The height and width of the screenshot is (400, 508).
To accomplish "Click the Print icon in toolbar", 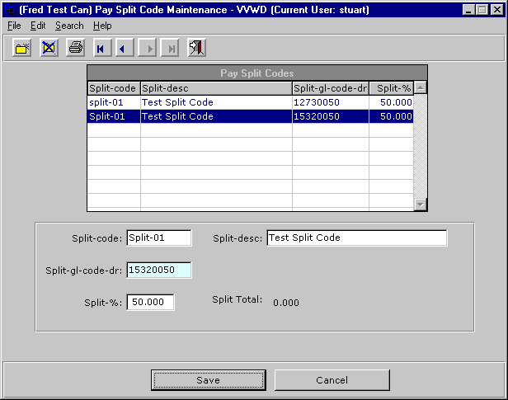I will tap(75, 48).
